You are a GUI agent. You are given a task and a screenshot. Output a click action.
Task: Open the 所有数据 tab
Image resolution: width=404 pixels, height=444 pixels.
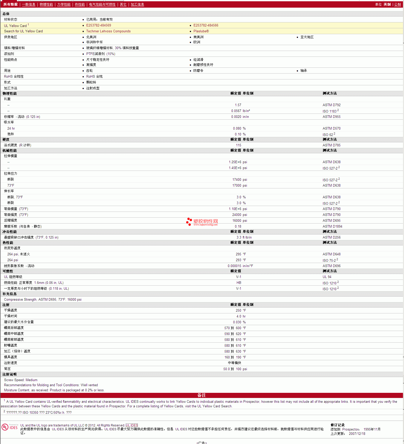[10, 4]
